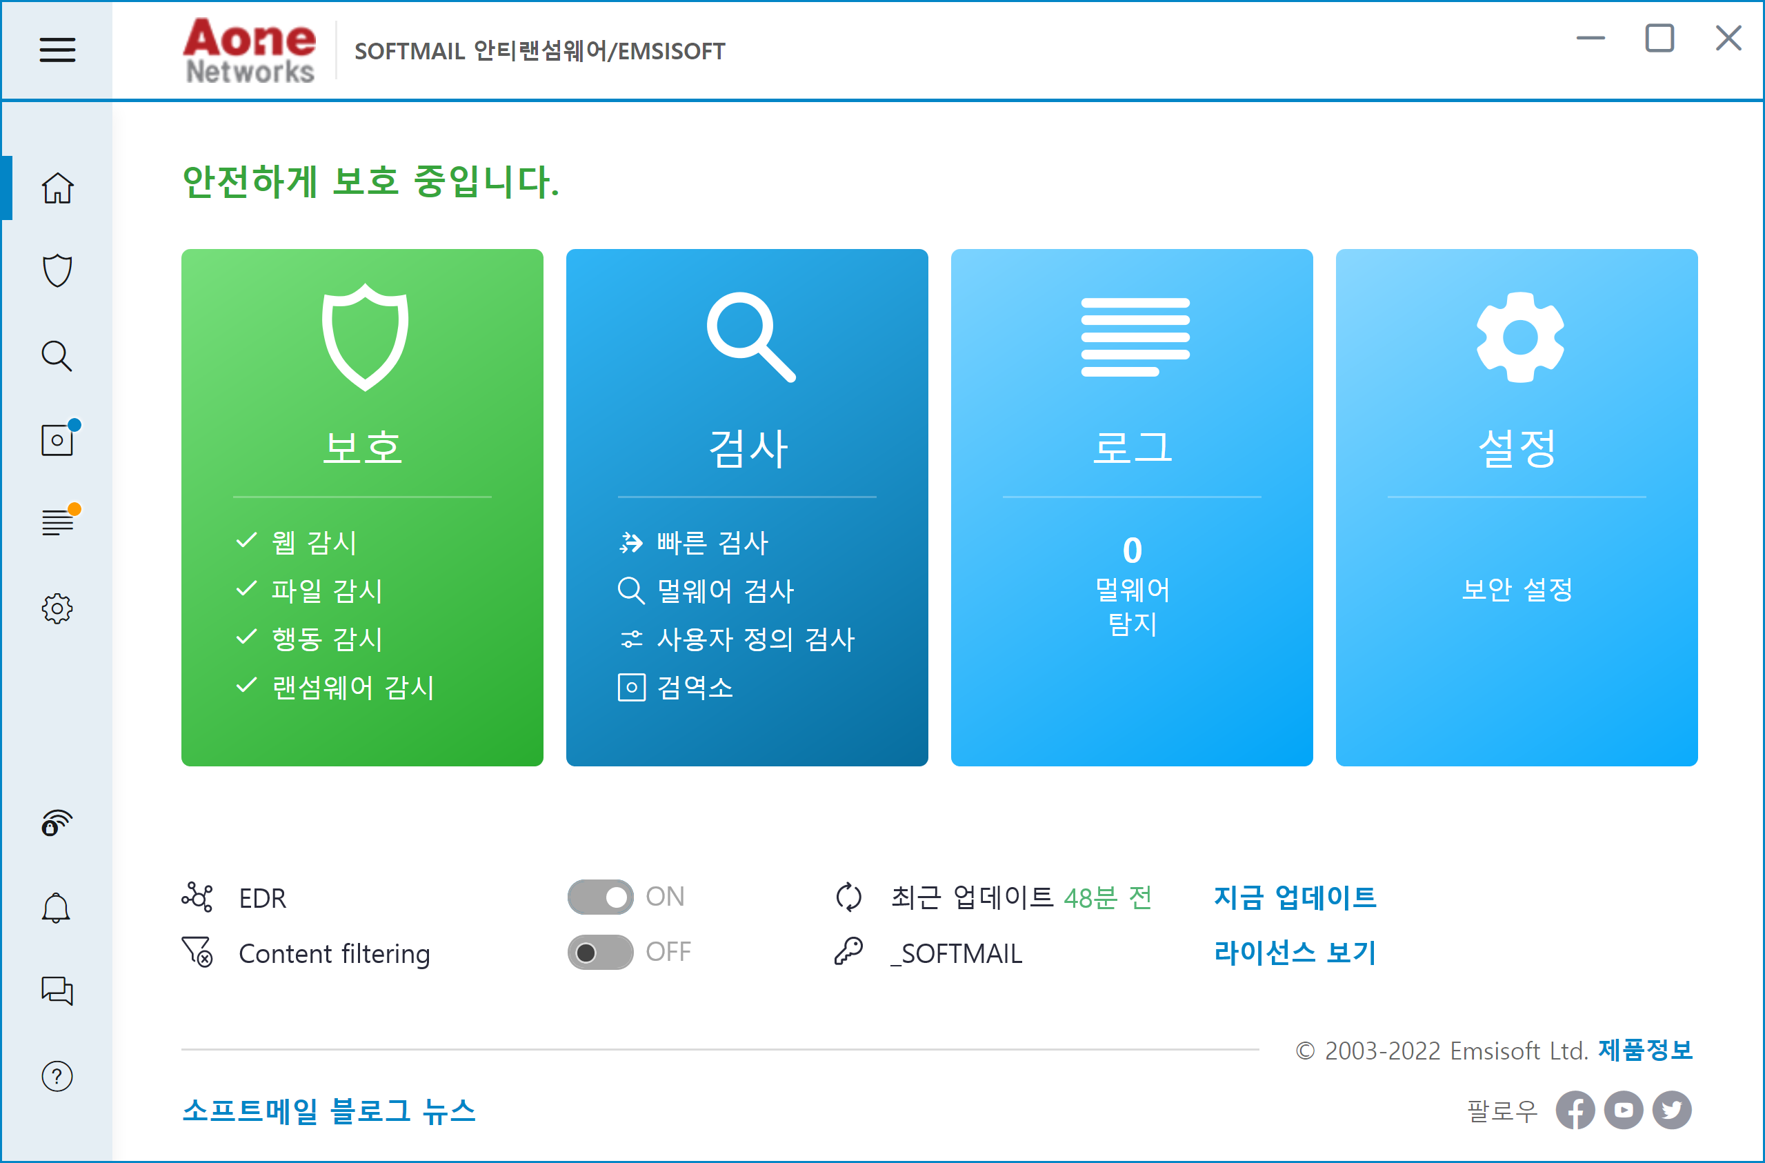This screenshot has width=1765, height=1163.
Task: Open the 설정 settings tile
Action: pyautogui.click(x=1517, y=445)
